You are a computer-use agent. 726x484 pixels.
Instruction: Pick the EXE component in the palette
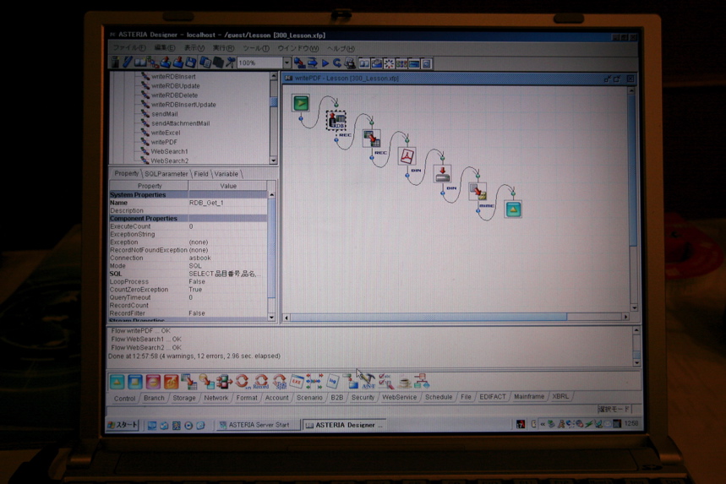[297, 381]
